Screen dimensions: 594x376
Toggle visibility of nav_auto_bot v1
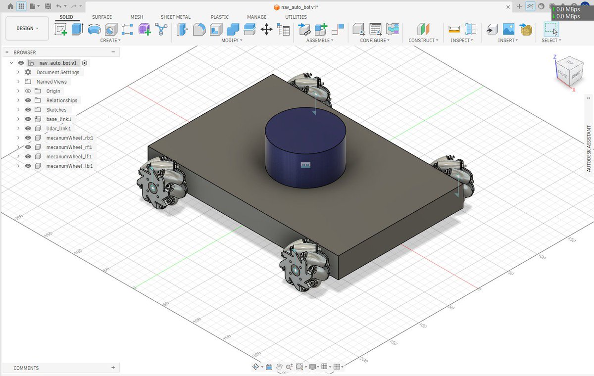tap(21, 63)
